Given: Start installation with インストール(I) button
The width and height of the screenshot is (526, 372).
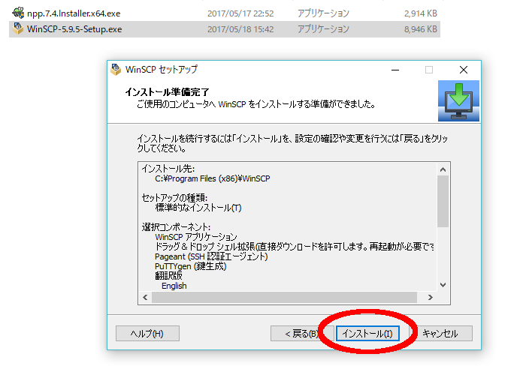Looking at the screenshot, I should (365, 333).
